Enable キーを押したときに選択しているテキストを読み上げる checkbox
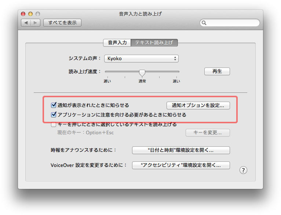This screenshot has width=281, height=215. tap(54, 124)
